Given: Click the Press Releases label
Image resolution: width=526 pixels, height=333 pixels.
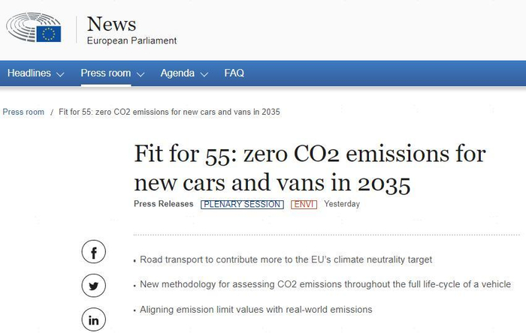Looking at the screenshot, I should 163,204.
